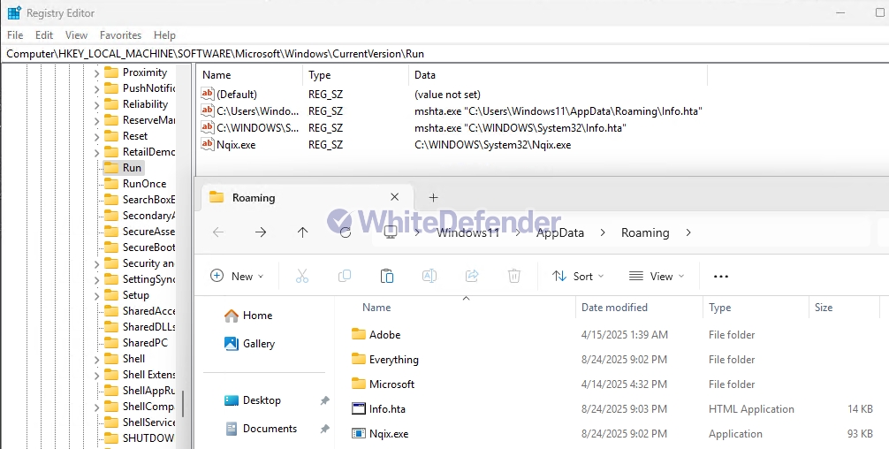Select the SharedPC key folder icon
The height and width of the screenshot is (449, 889).
click(111, 343)
